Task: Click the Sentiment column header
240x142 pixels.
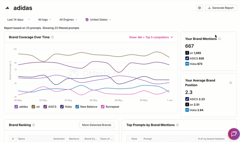Action: (x=59, y=139)
